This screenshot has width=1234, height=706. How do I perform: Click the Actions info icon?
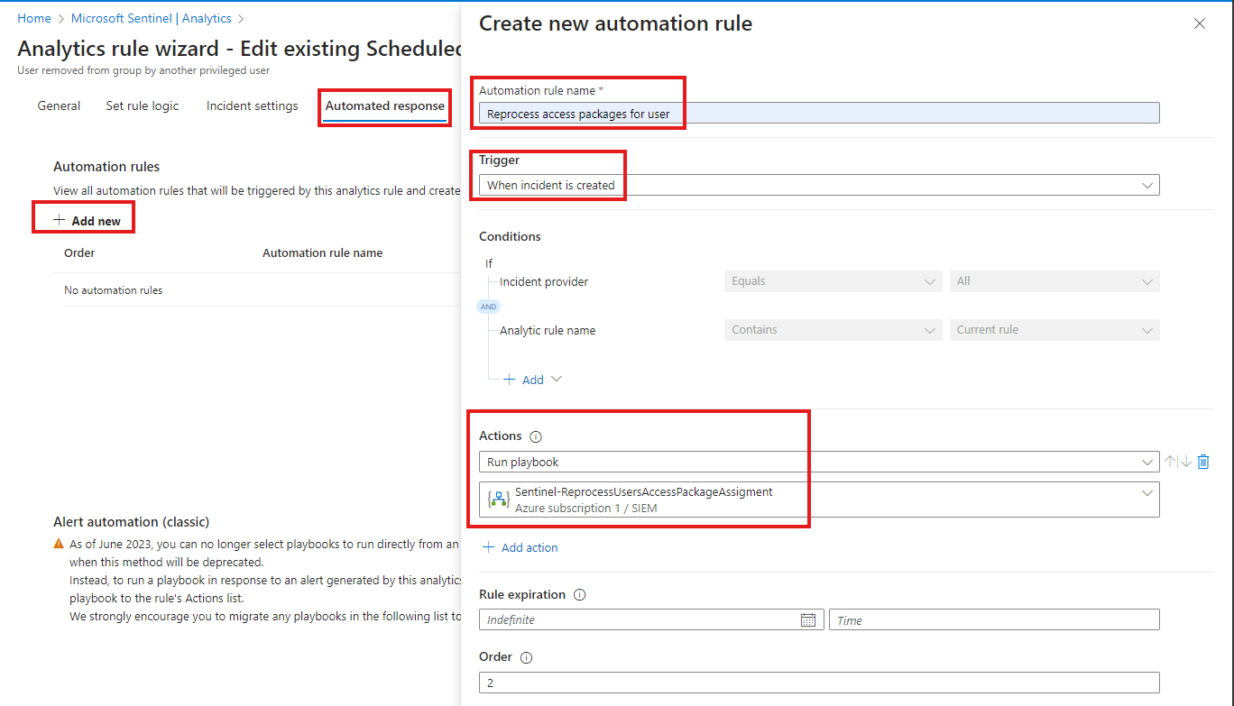pyautogui.click(x=536, y=436)
